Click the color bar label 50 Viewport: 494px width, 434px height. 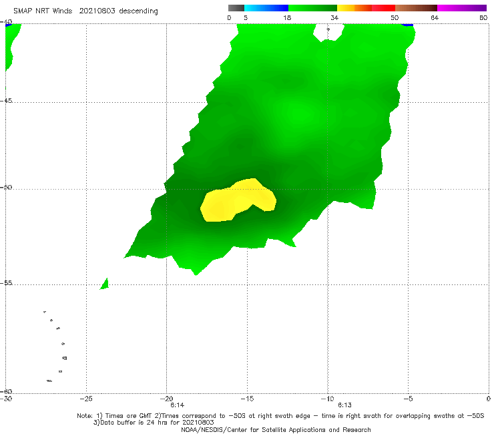(395, 17)
